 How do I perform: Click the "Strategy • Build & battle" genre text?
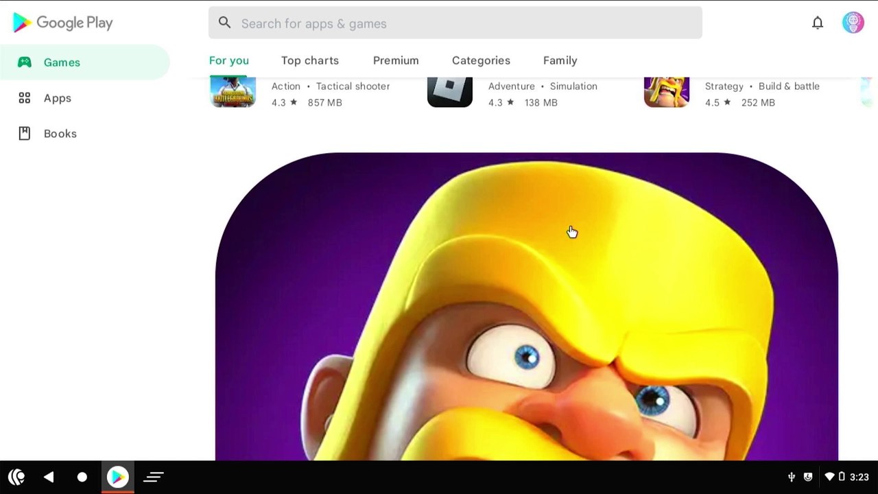point(762,86)
